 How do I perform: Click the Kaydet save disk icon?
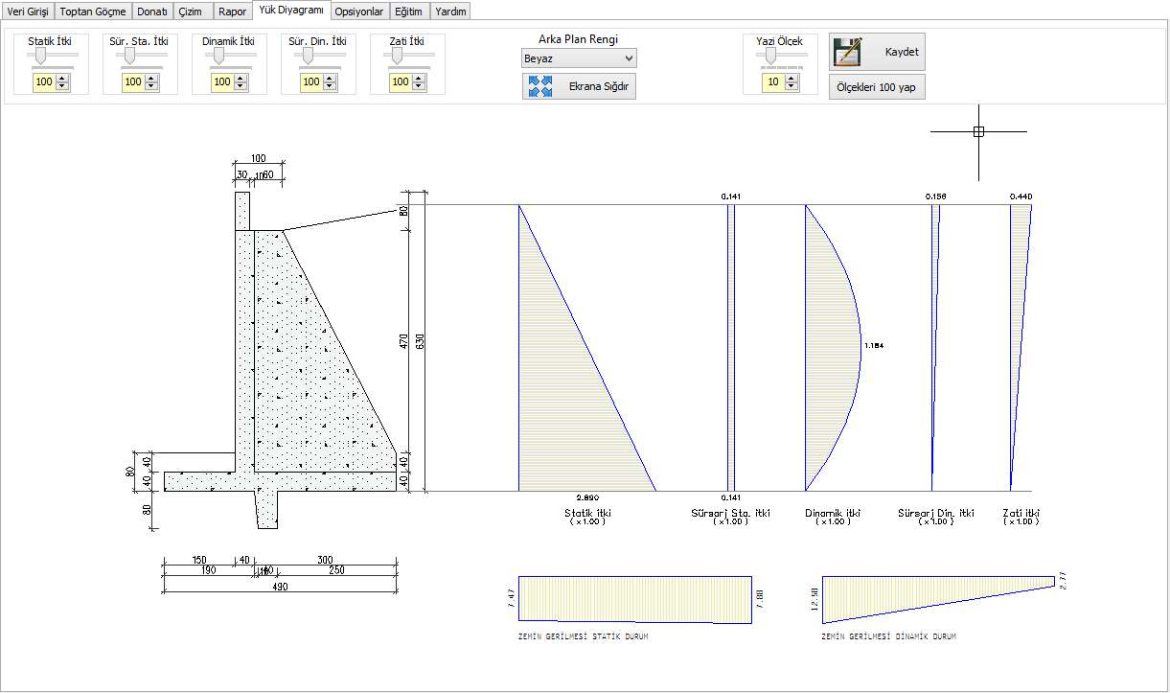tap(848, 52)
